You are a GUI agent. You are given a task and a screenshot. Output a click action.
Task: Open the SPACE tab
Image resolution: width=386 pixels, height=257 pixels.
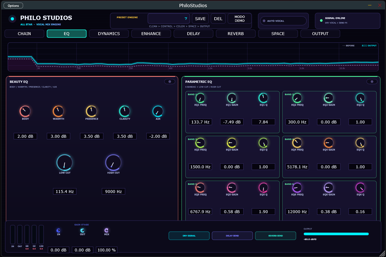278,34
